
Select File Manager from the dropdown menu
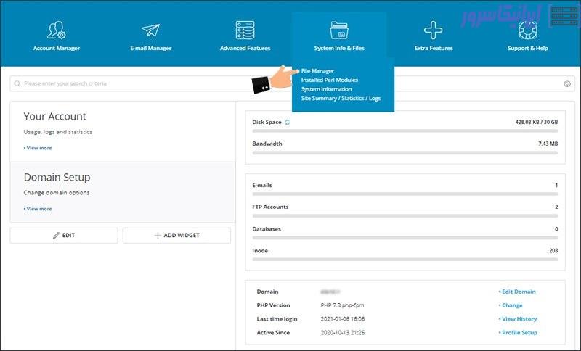318,71
